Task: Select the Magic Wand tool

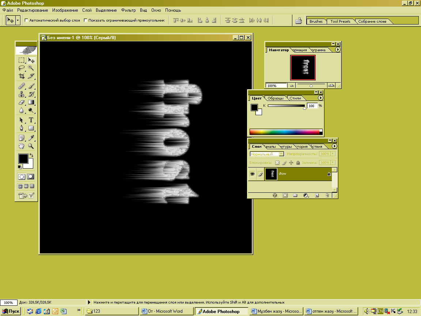Action: coord(31,68)
